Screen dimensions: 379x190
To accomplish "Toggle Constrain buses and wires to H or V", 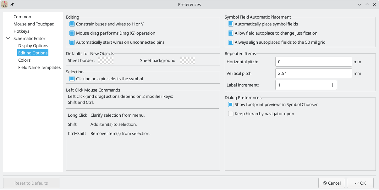I will click(x=72, y=24).
